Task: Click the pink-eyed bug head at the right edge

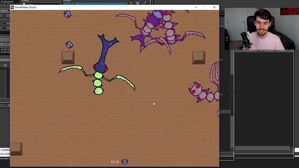Action: (195, 89)
